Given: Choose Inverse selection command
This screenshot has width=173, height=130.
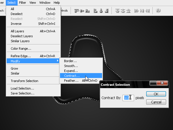Looking at the screenshot, I should click(x=33, y=24).
